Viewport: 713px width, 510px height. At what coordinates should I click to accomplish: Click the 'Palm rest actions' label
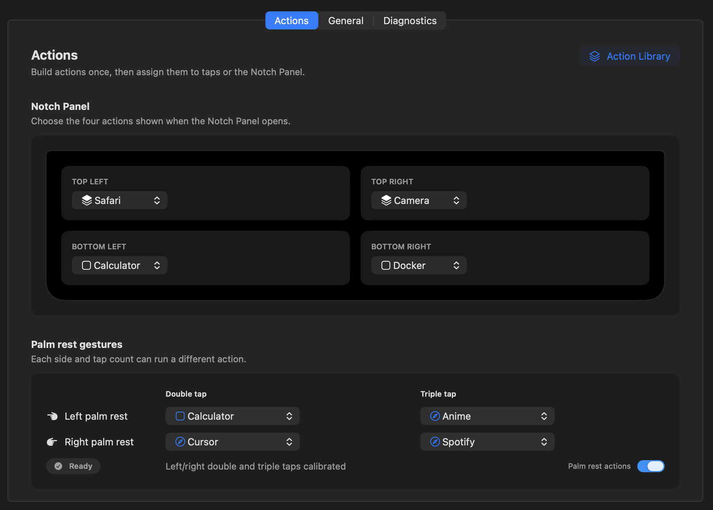pos(599,466)
